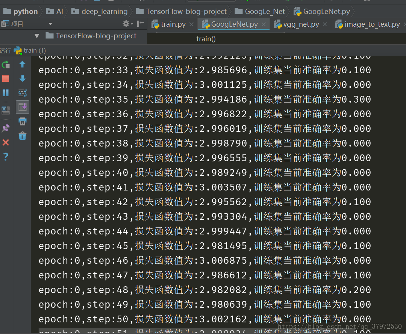This screenshot has height=334, width=406.
Task: Collapse the TensorFlow-blog-project tree node
Action: [37, 36]
